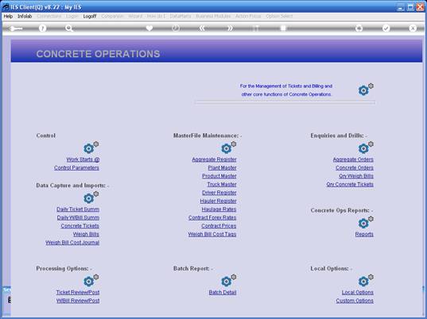Image resolution: width=427 pixels, height=319 pixels.
Task: Click the magnifier search toolbar icon
Action: pos(69,29)
